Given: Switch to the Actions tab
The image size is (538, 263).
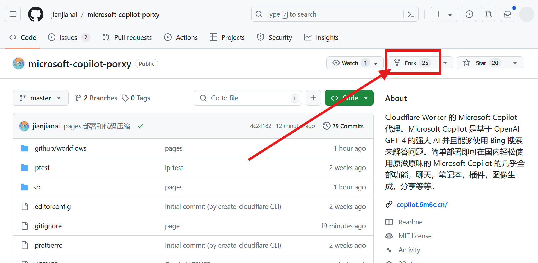Looking at the screenshot, I should point(181,37).
